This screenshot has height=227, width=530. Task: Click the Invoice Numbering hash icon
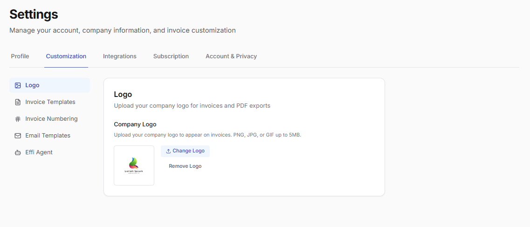(18, 119)
